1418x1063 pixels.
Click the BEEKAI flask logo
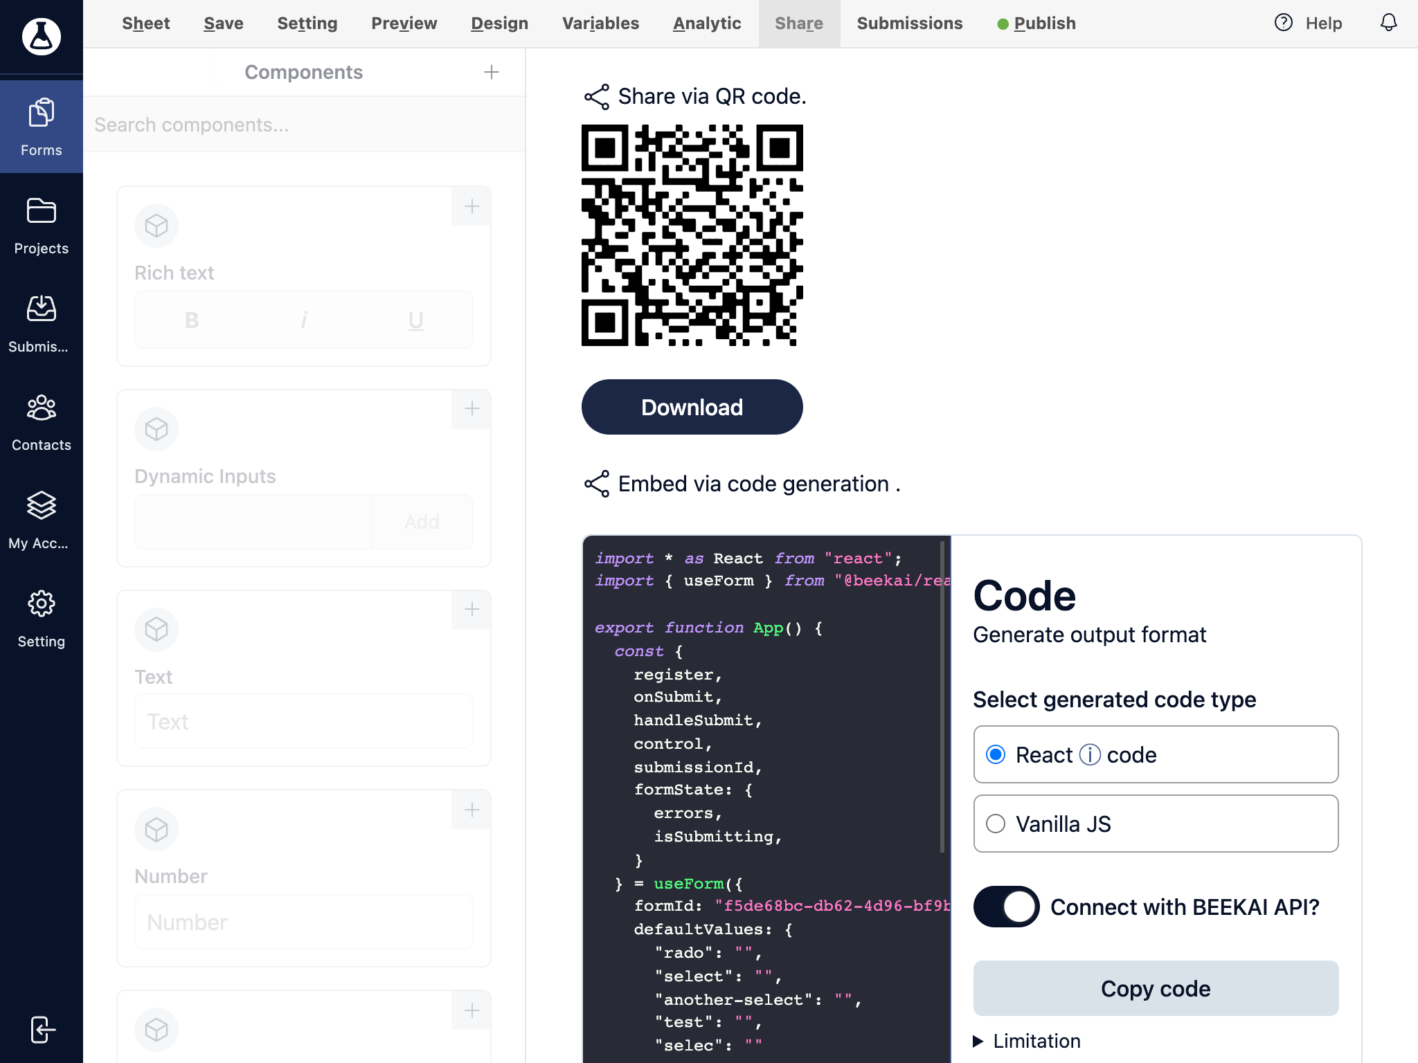(42, 36)
